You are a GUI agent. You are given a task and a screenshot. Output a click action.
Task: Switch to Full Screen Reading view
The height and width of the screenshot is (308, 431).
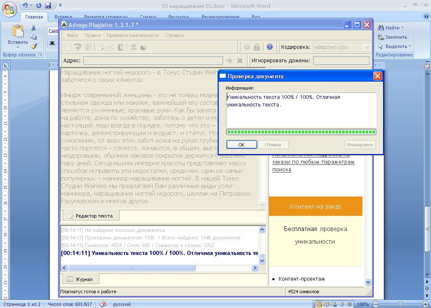(327, 304)
